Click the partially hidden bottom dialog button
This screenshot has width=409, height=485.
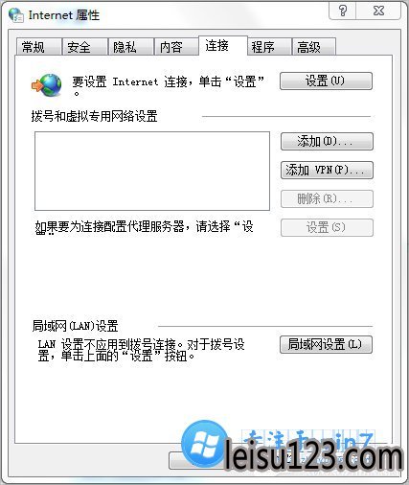[x=196, y=461]
